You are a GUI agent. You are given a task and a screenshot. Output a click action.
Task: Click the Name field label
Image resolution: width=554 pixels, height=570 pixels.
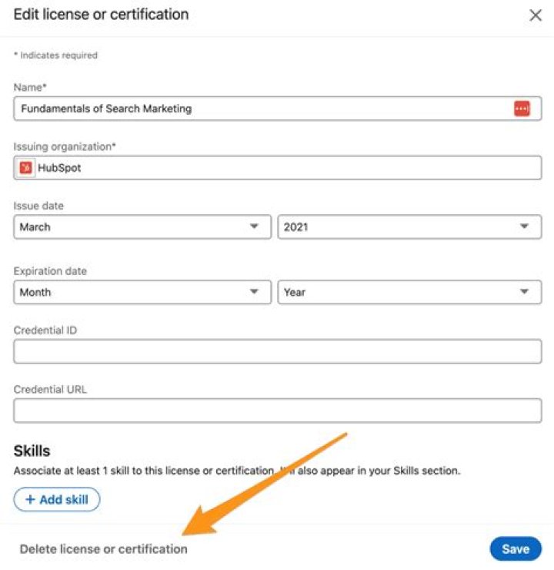click(30, 89)
